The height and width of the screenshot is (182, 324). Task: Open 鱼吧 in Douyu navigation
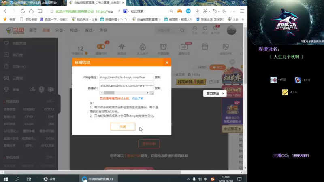(103, 30)
